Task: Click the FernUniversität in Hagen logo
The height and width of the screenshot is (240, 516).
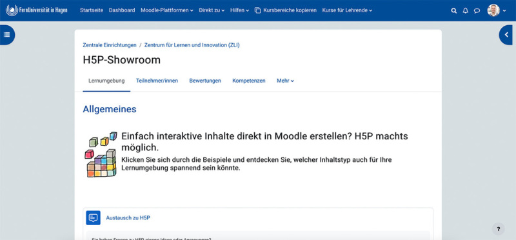Action: tap(37, 10)
